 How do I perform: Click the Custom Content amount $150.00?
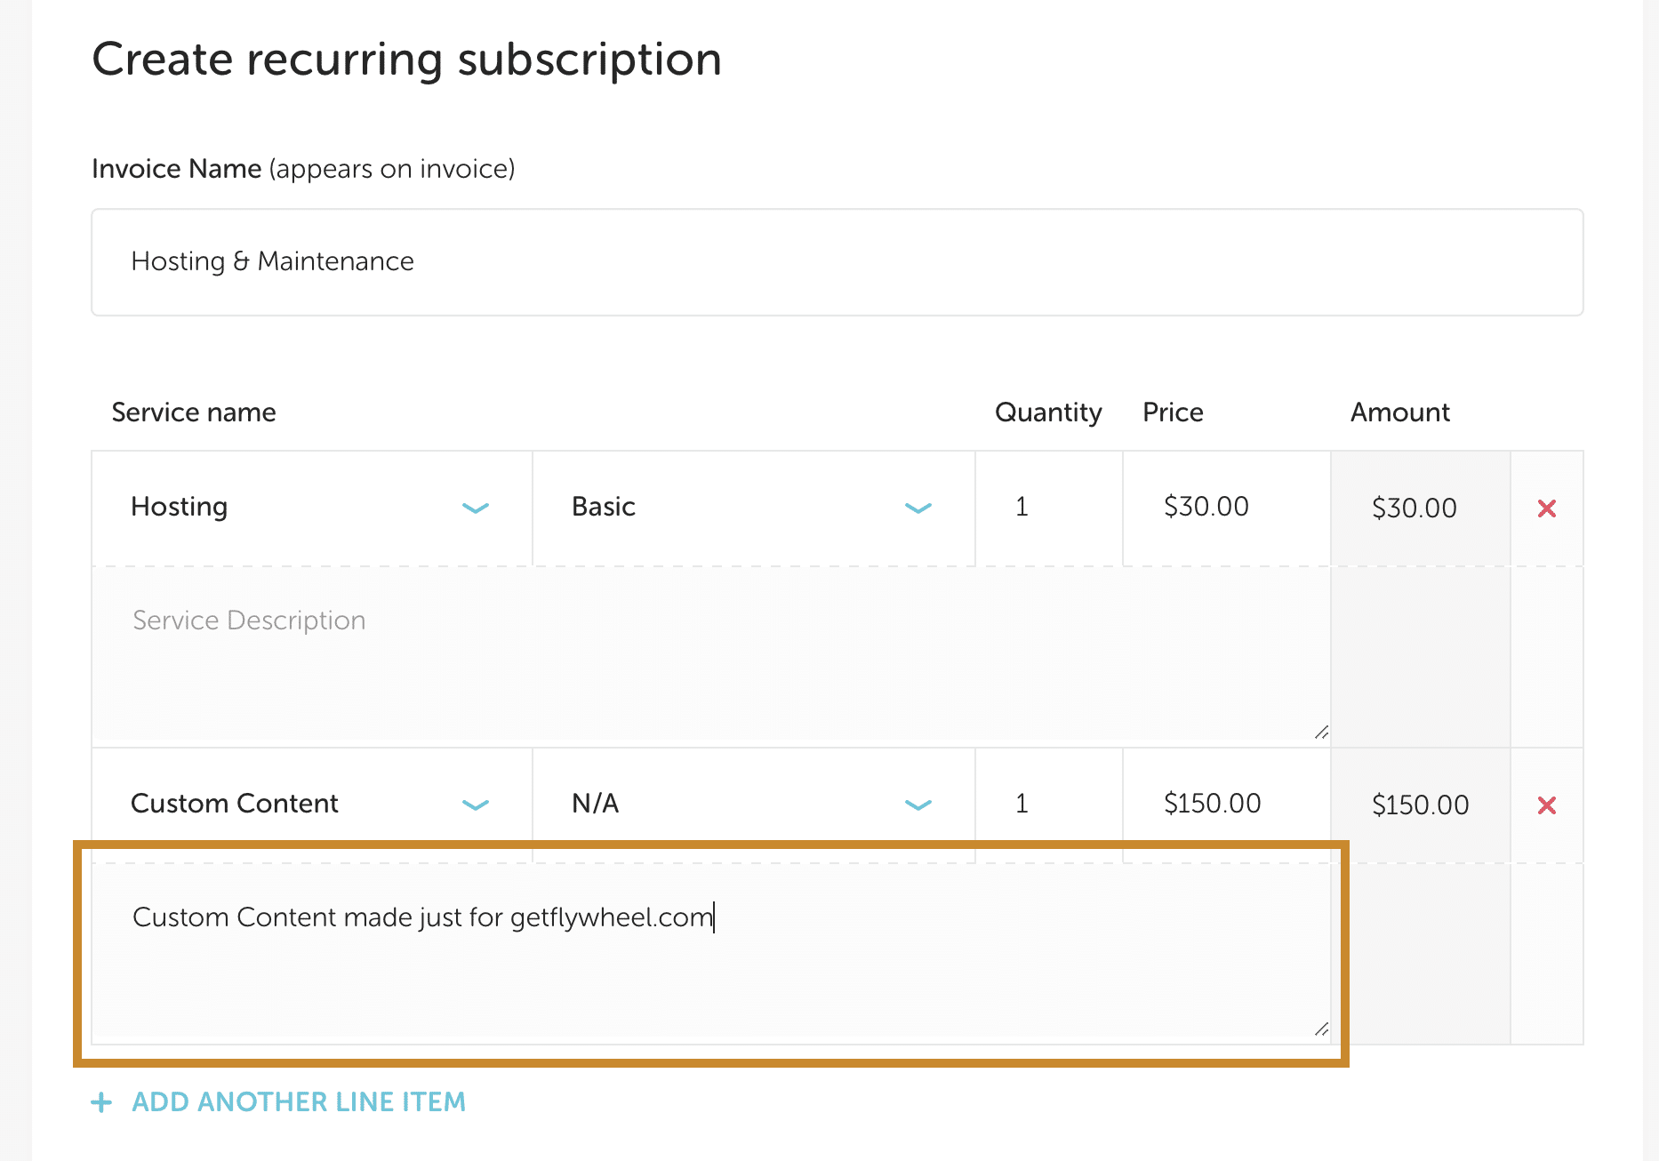(x=1420, y=805)
